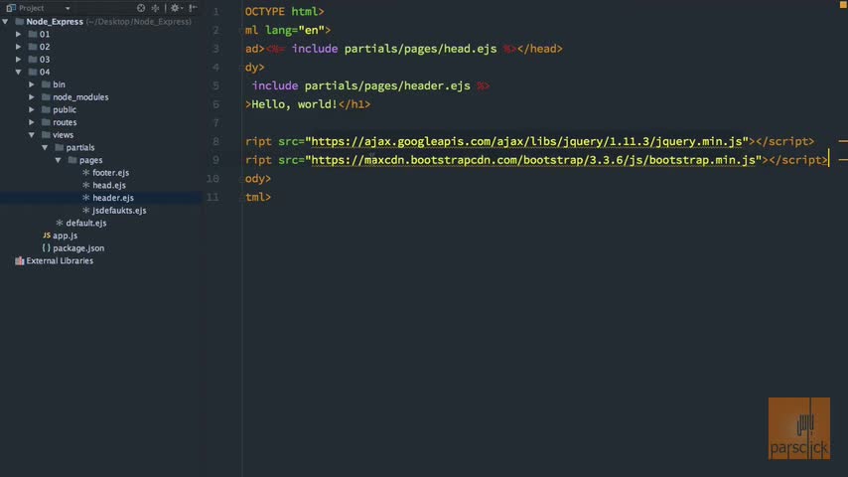Screen dimensions: 848x477
Task: Select the bin folder icon
Action: point(46,84)
